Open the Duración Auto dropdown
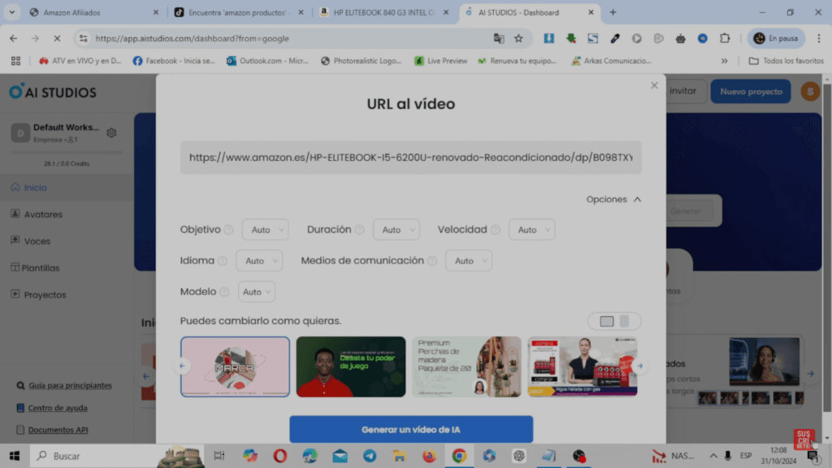 tap(396, 229)
